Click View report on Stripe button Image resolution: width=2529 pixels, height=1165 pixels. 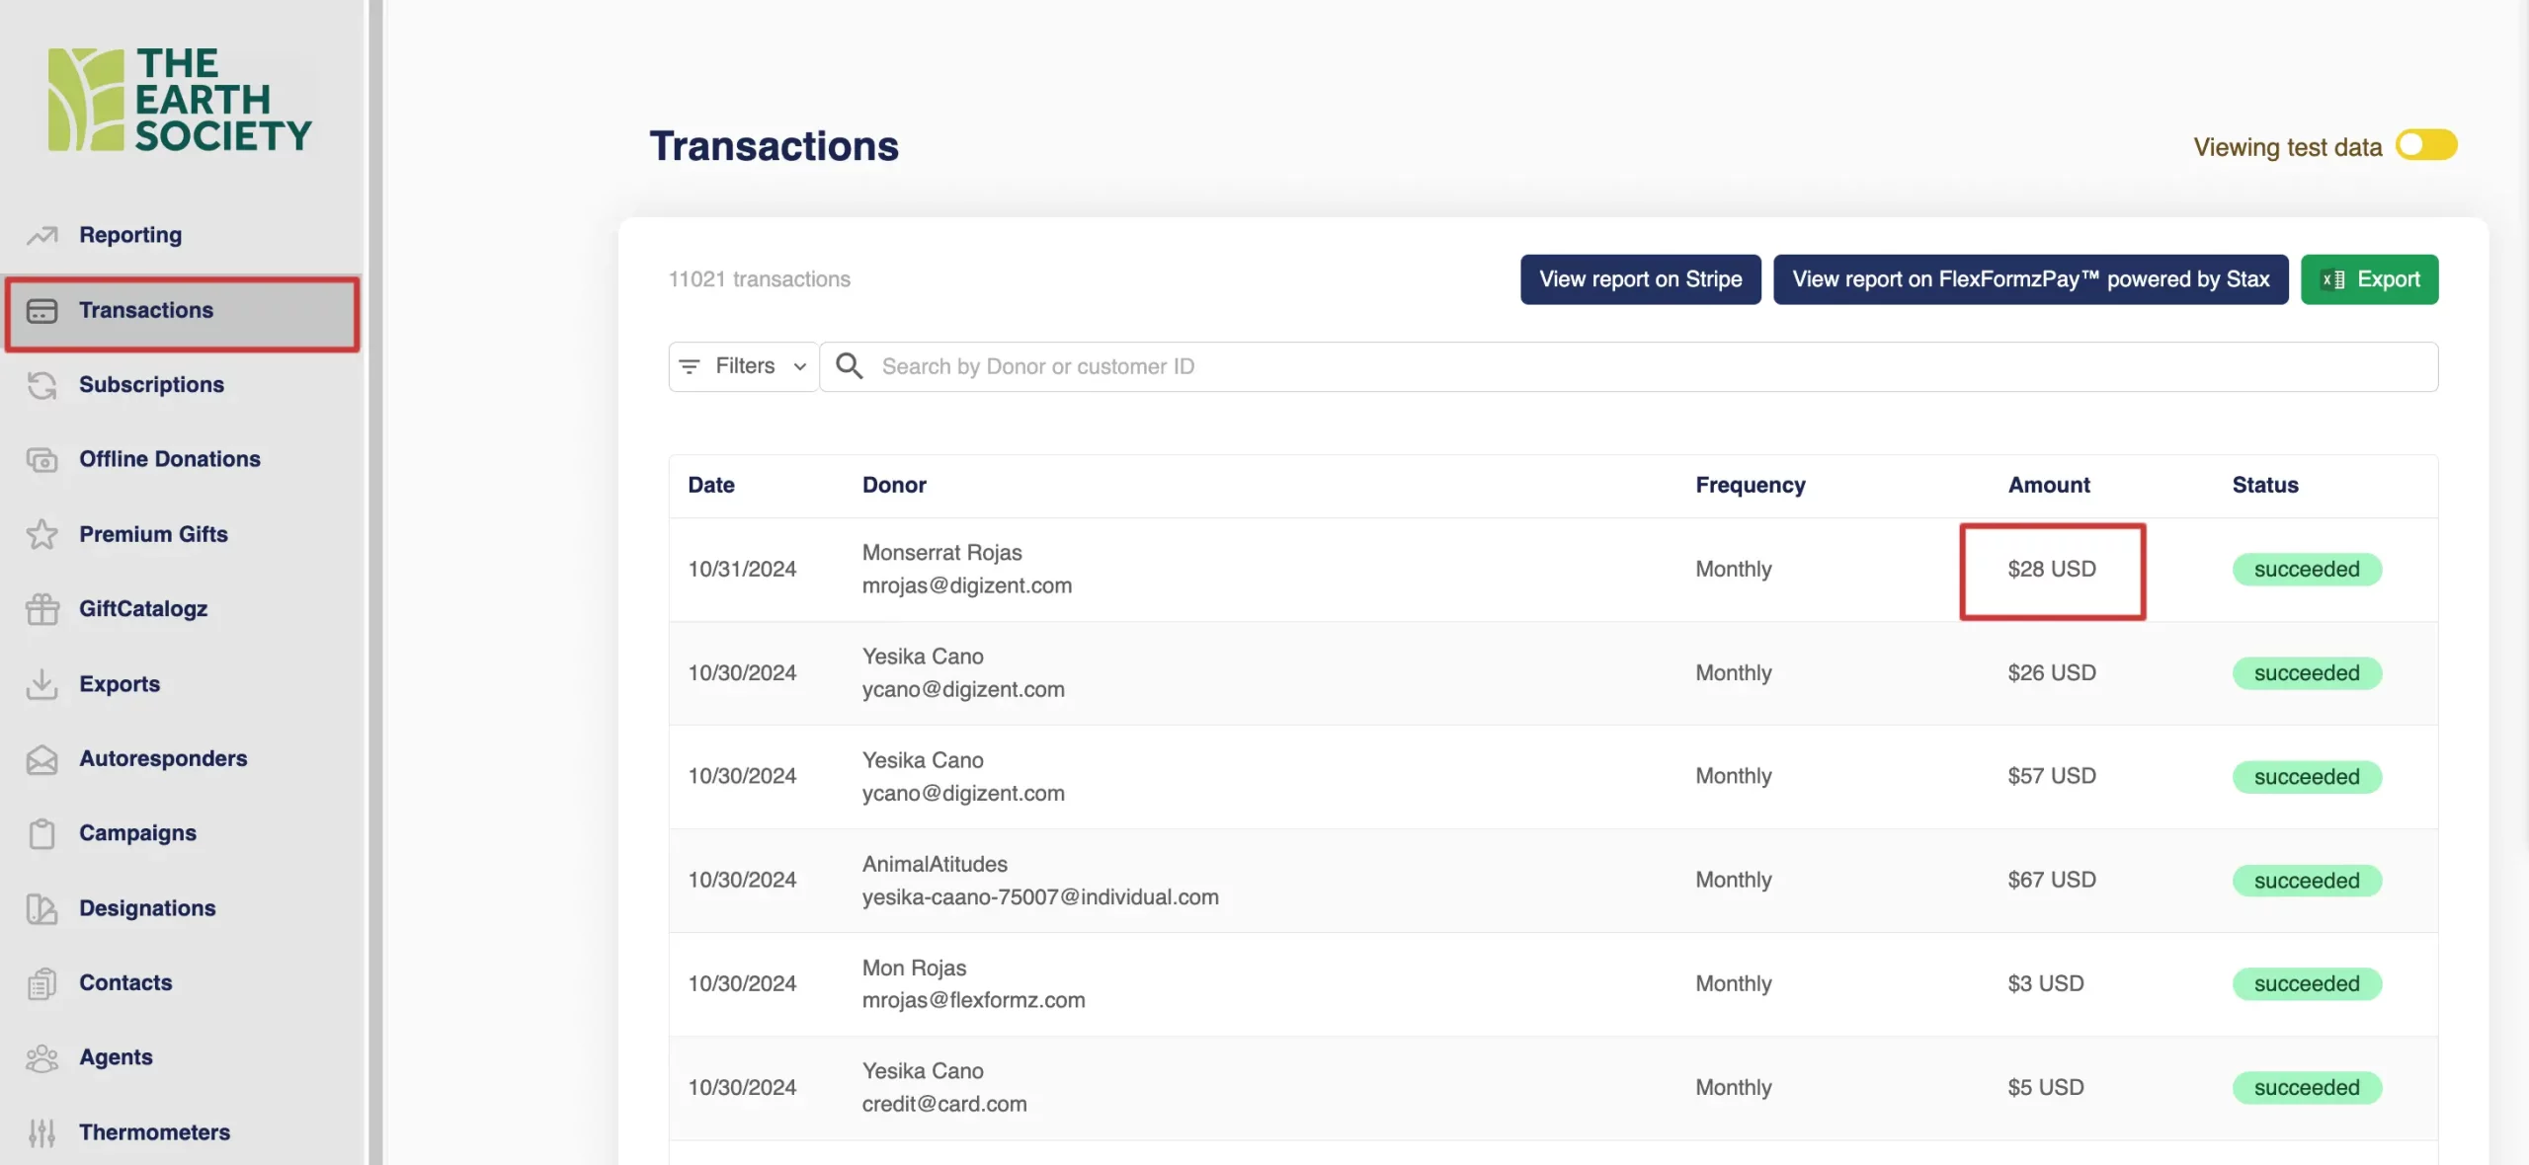pos(1640,279)
